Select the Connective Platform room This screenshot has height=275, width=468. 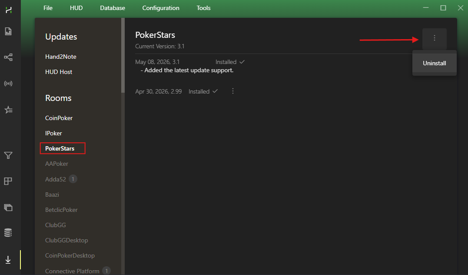[72, 271]
